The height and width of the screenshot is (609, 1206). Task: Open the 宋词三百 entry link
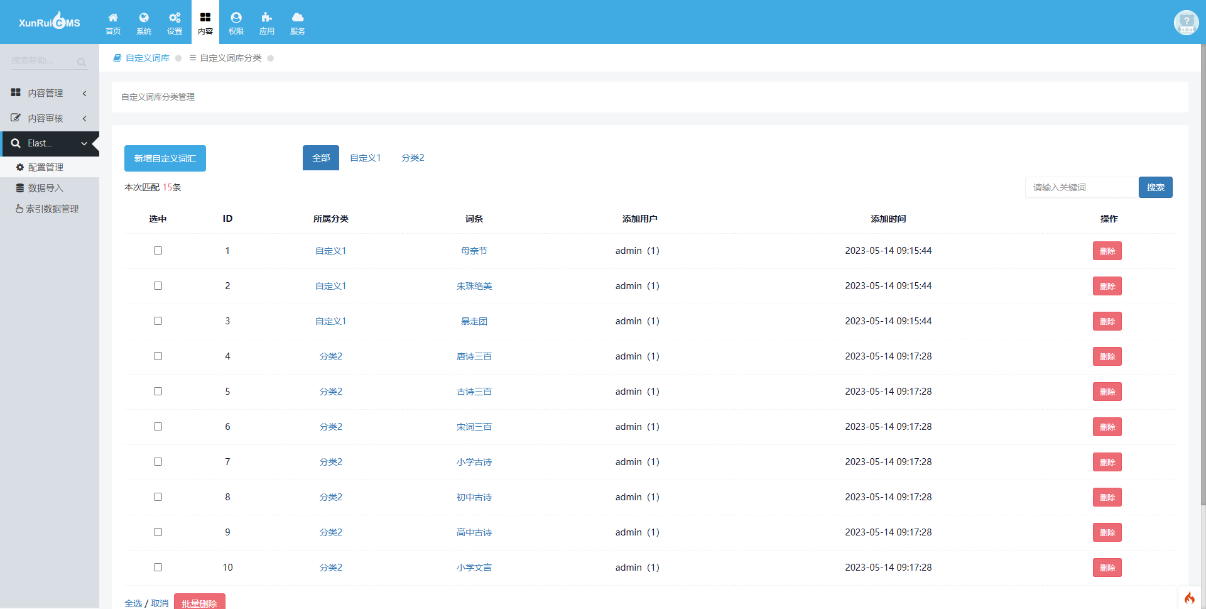pyautogui.click(x=474, y=427)
